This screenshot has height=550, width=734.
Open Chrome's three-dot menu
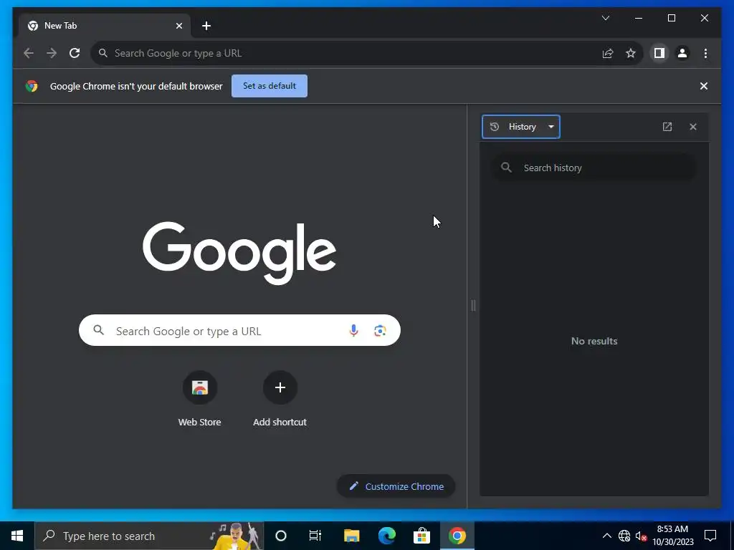pos(705,53)
